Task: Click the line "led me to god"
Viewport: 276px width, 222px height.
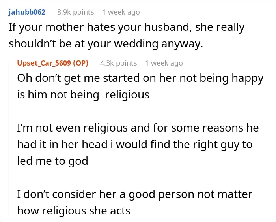Action: click(x=52, y=161)
